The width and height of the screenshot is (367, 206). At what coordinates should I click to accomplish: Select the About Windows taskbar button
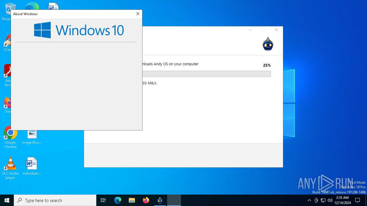[x=174, y=200]
